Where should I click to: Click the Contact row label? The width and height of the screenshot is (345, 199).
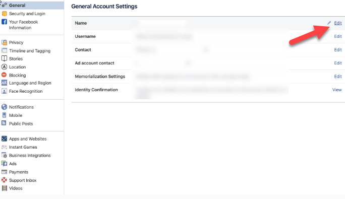83,50
